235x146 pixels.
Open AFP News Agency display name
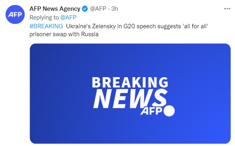[55, 9]
